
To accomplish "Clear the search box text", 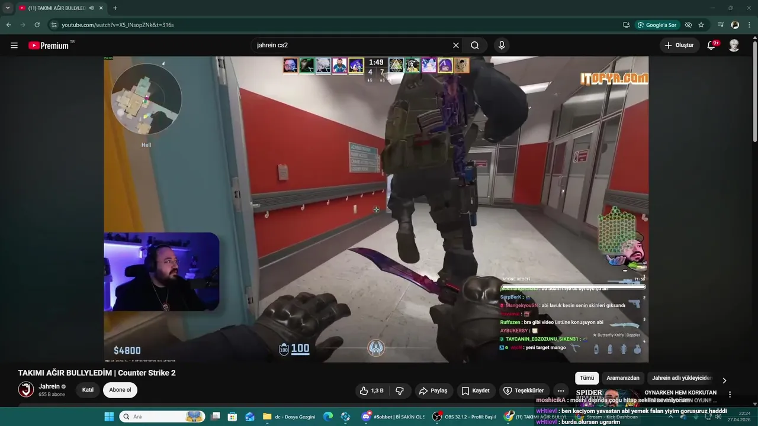I will coord(456,45).
